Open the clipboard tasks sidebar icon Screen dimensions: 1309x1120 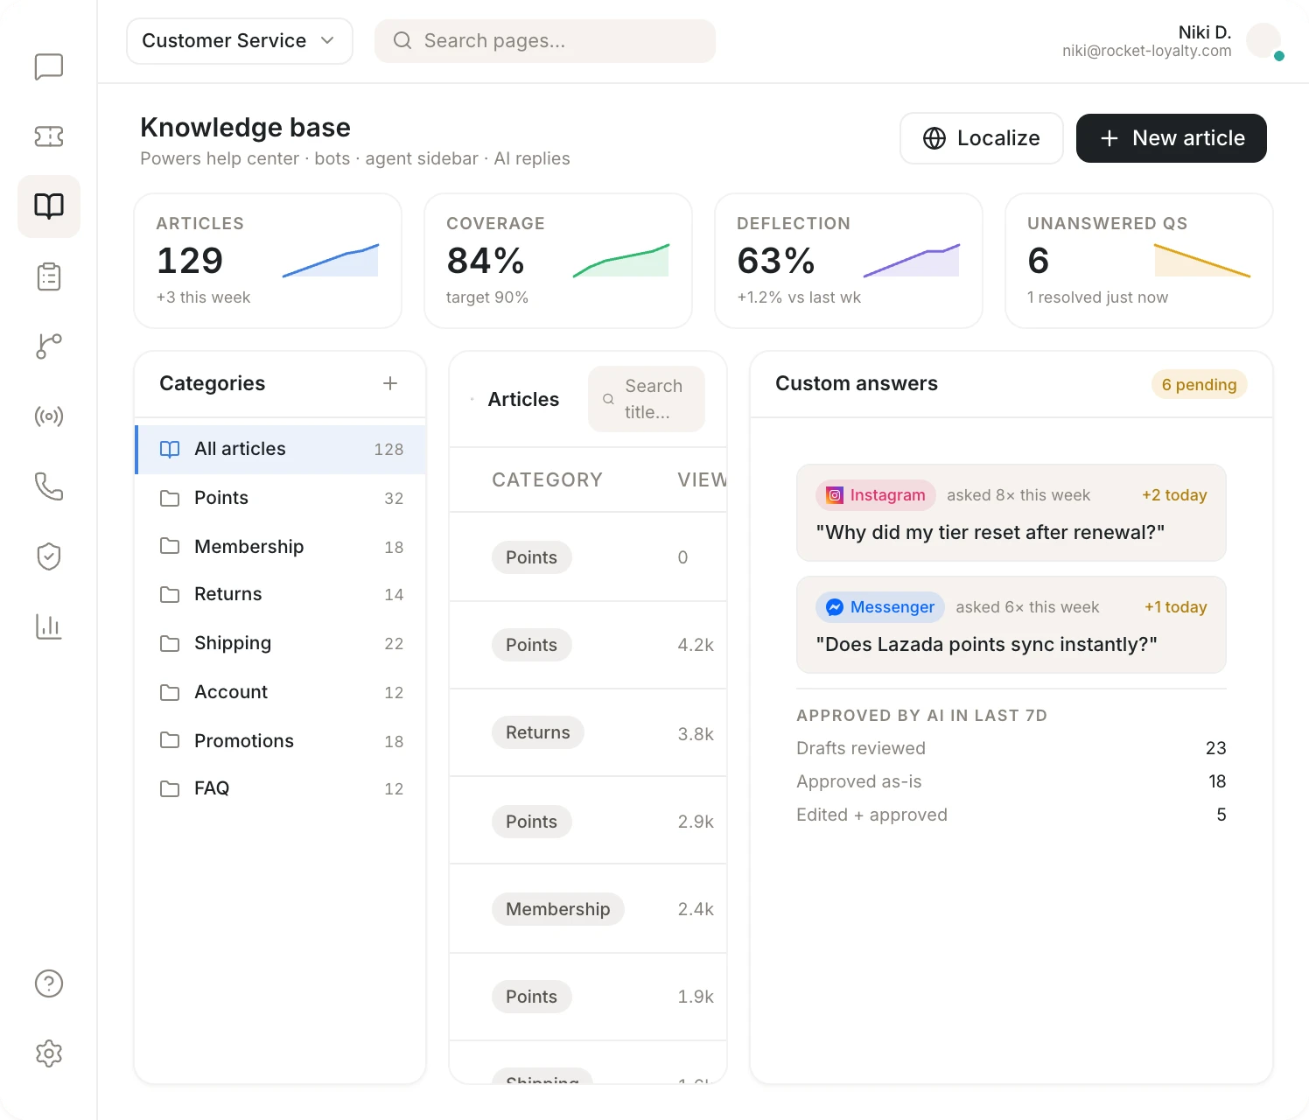click(49, 276)
